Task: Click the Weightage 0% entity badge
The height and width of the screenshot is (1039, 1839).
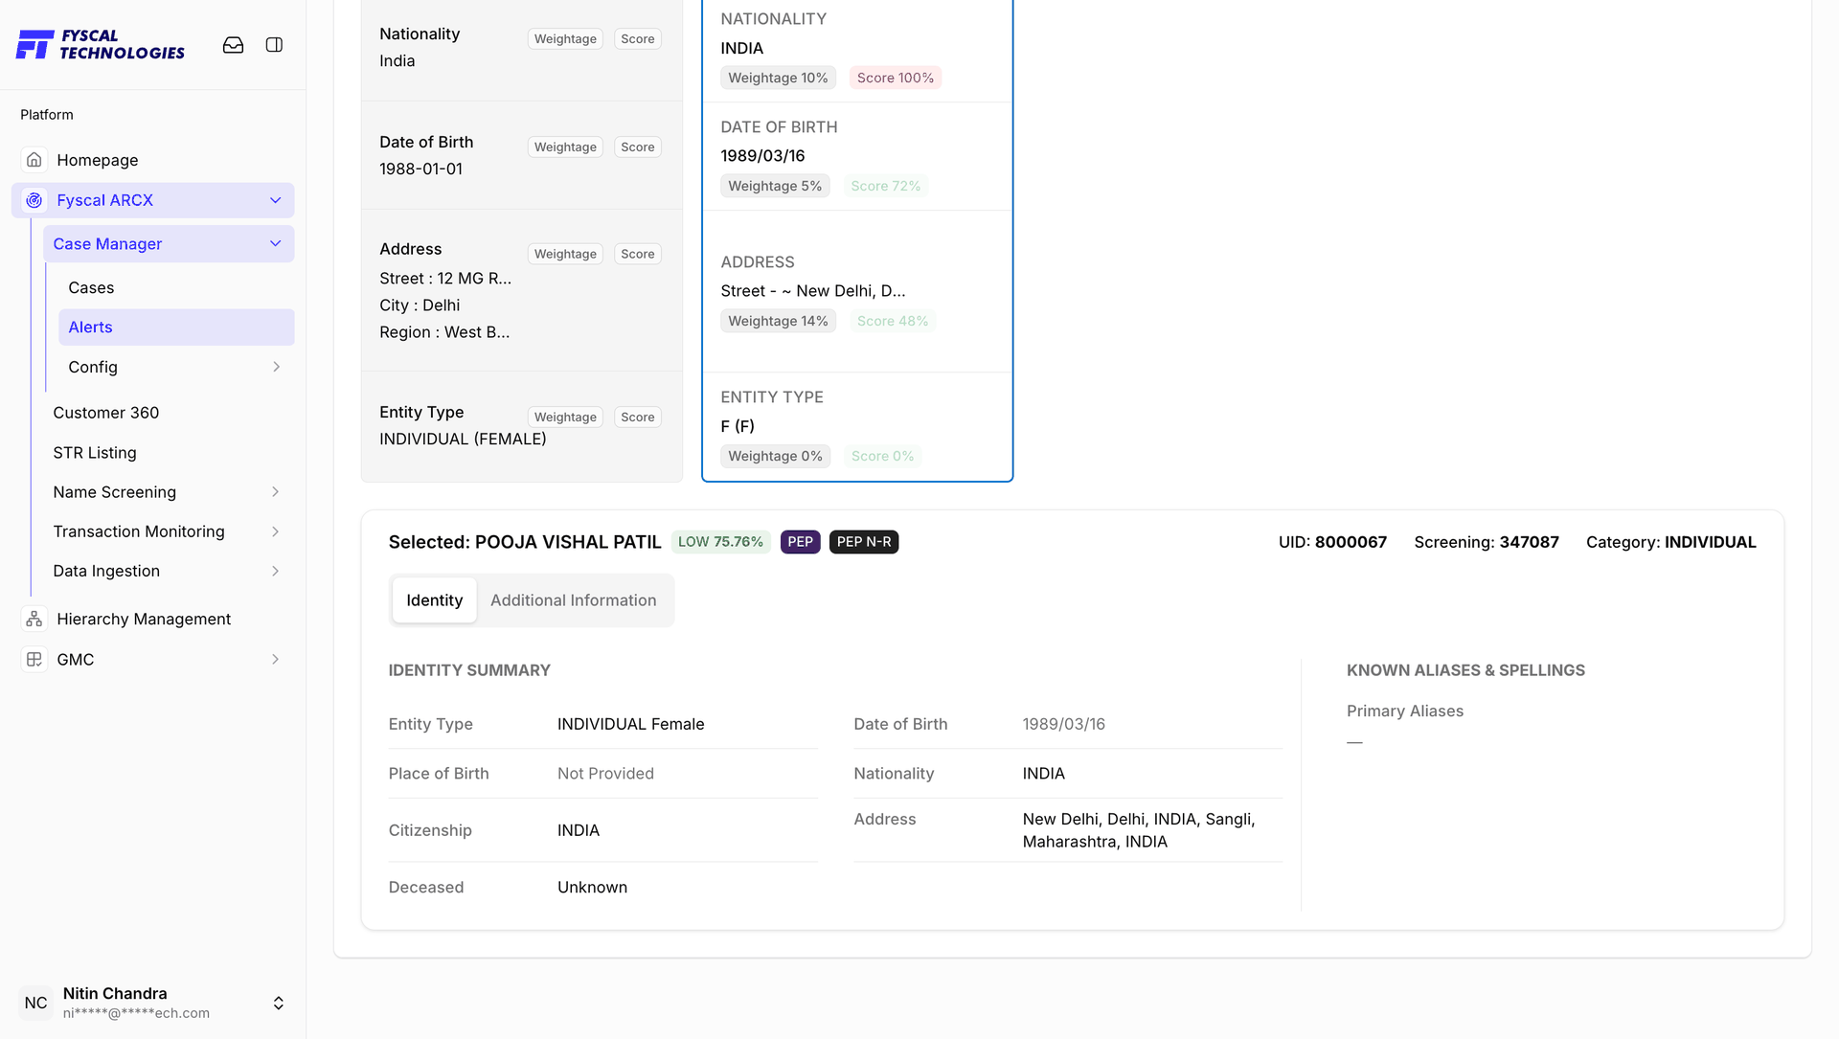Action: click(775, 456)
